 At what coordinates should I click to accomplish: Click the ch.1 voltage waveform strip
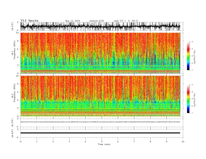100,26
